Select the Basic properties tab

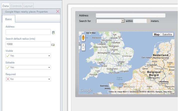[x=9, y=19]
